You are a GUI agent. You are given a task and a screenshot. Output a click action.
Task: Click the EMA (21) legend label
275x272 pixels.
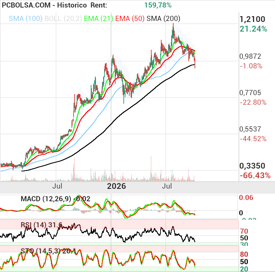tap(99, 19)
